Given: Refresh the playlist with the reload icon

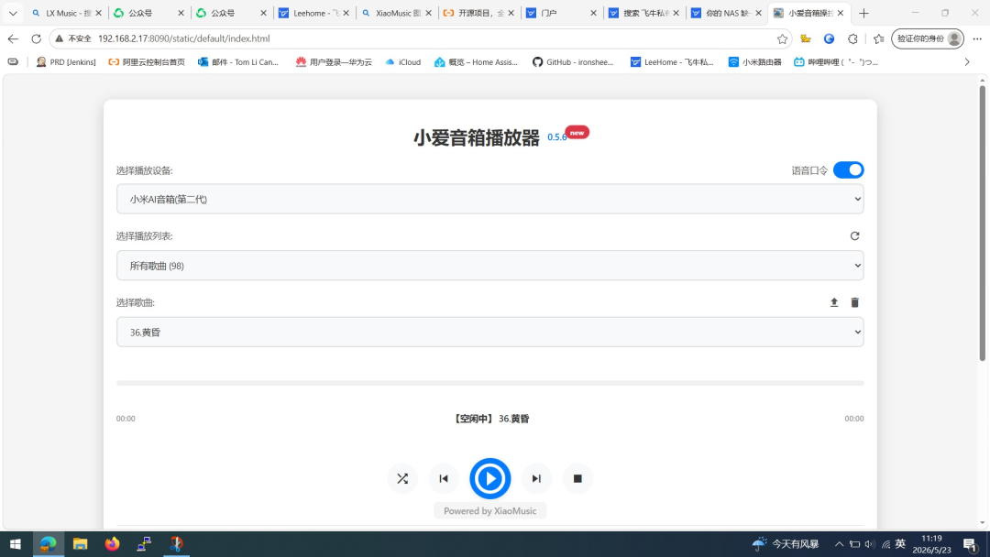Looking at the screenshot, I should point(855,236).
